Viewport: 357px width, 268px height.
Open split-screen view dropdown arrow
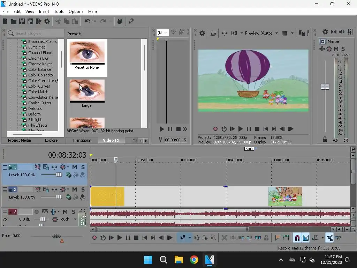click(242, 33)
